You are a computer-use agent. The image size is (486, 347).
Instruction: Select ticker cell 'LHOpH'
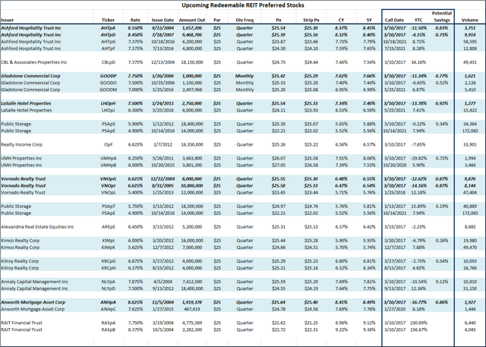pyautogui.click(x=108, y=103)
